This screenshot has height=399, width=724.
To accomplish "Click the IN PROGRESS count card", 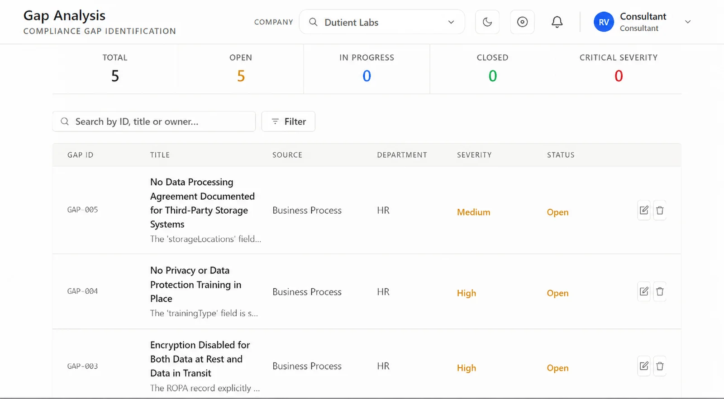I will point(367,69).
